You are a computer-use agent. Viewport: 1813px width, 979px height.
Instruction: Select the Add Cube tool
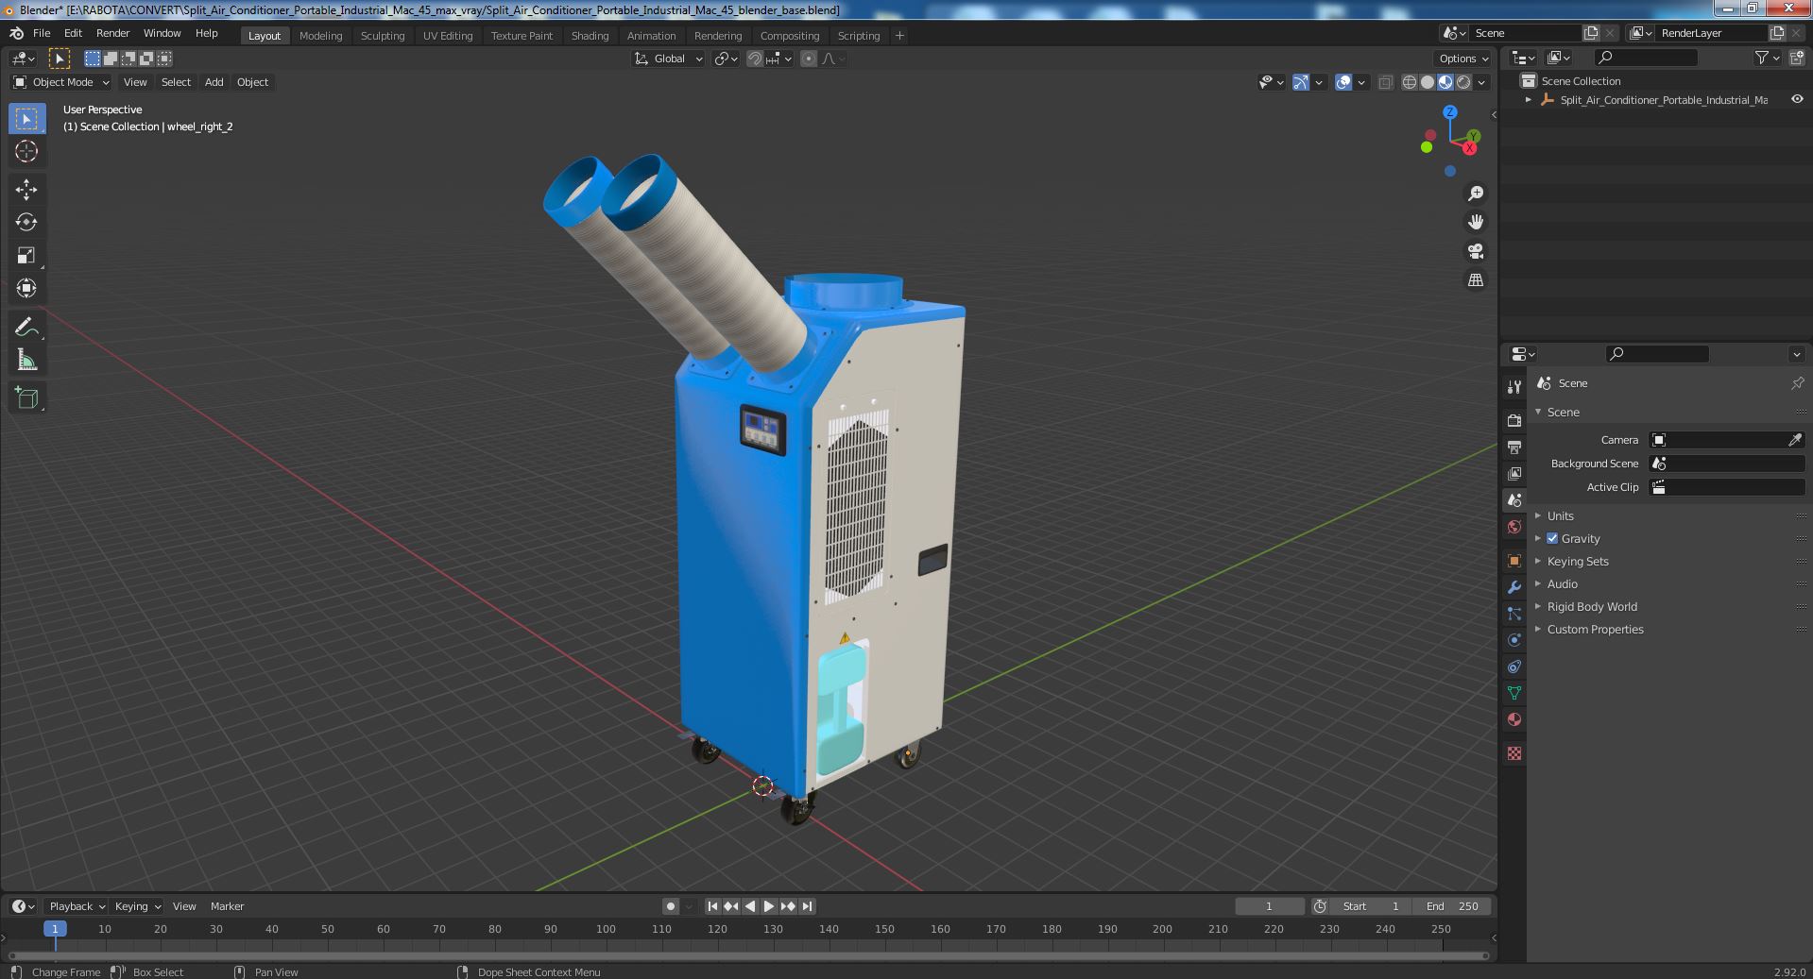pyautogui.click(x=26, y=398)
